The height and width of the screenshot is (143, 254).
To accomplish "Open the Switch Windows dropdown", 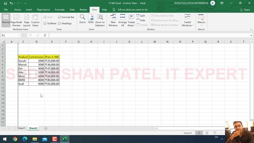I will (187, 20).
